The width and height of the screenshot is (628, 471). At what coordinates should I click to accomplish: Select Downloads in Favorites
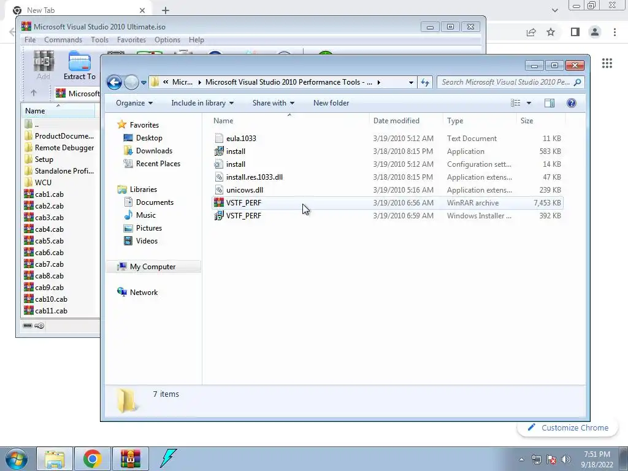148,151
